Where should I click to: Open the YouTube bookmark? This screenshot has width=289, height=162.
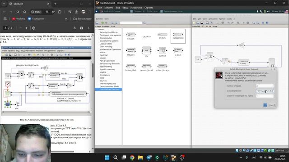[19, 19]
